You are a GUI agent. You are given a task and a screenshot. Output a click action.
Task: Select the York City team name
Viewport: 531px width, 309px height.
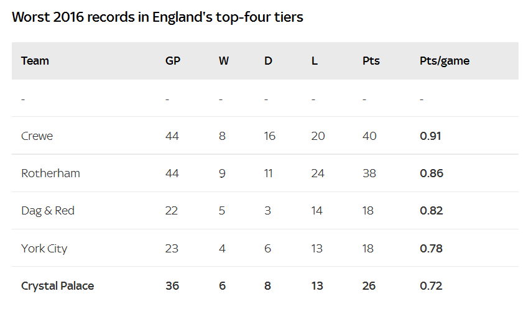(x=44, y=249)
